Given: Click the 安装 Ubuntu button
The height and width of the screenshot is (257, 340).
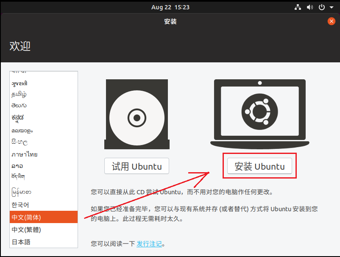Looking at the screenshot, I should click(259, 166).
